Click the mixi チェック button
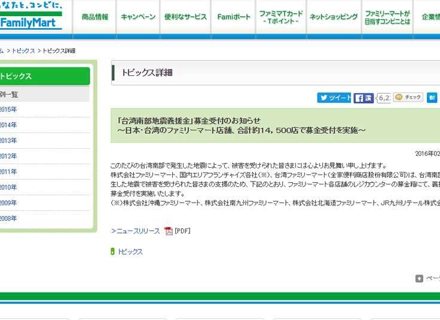Image resolution: width=440 pixels, height=320 pixels. 408,97
